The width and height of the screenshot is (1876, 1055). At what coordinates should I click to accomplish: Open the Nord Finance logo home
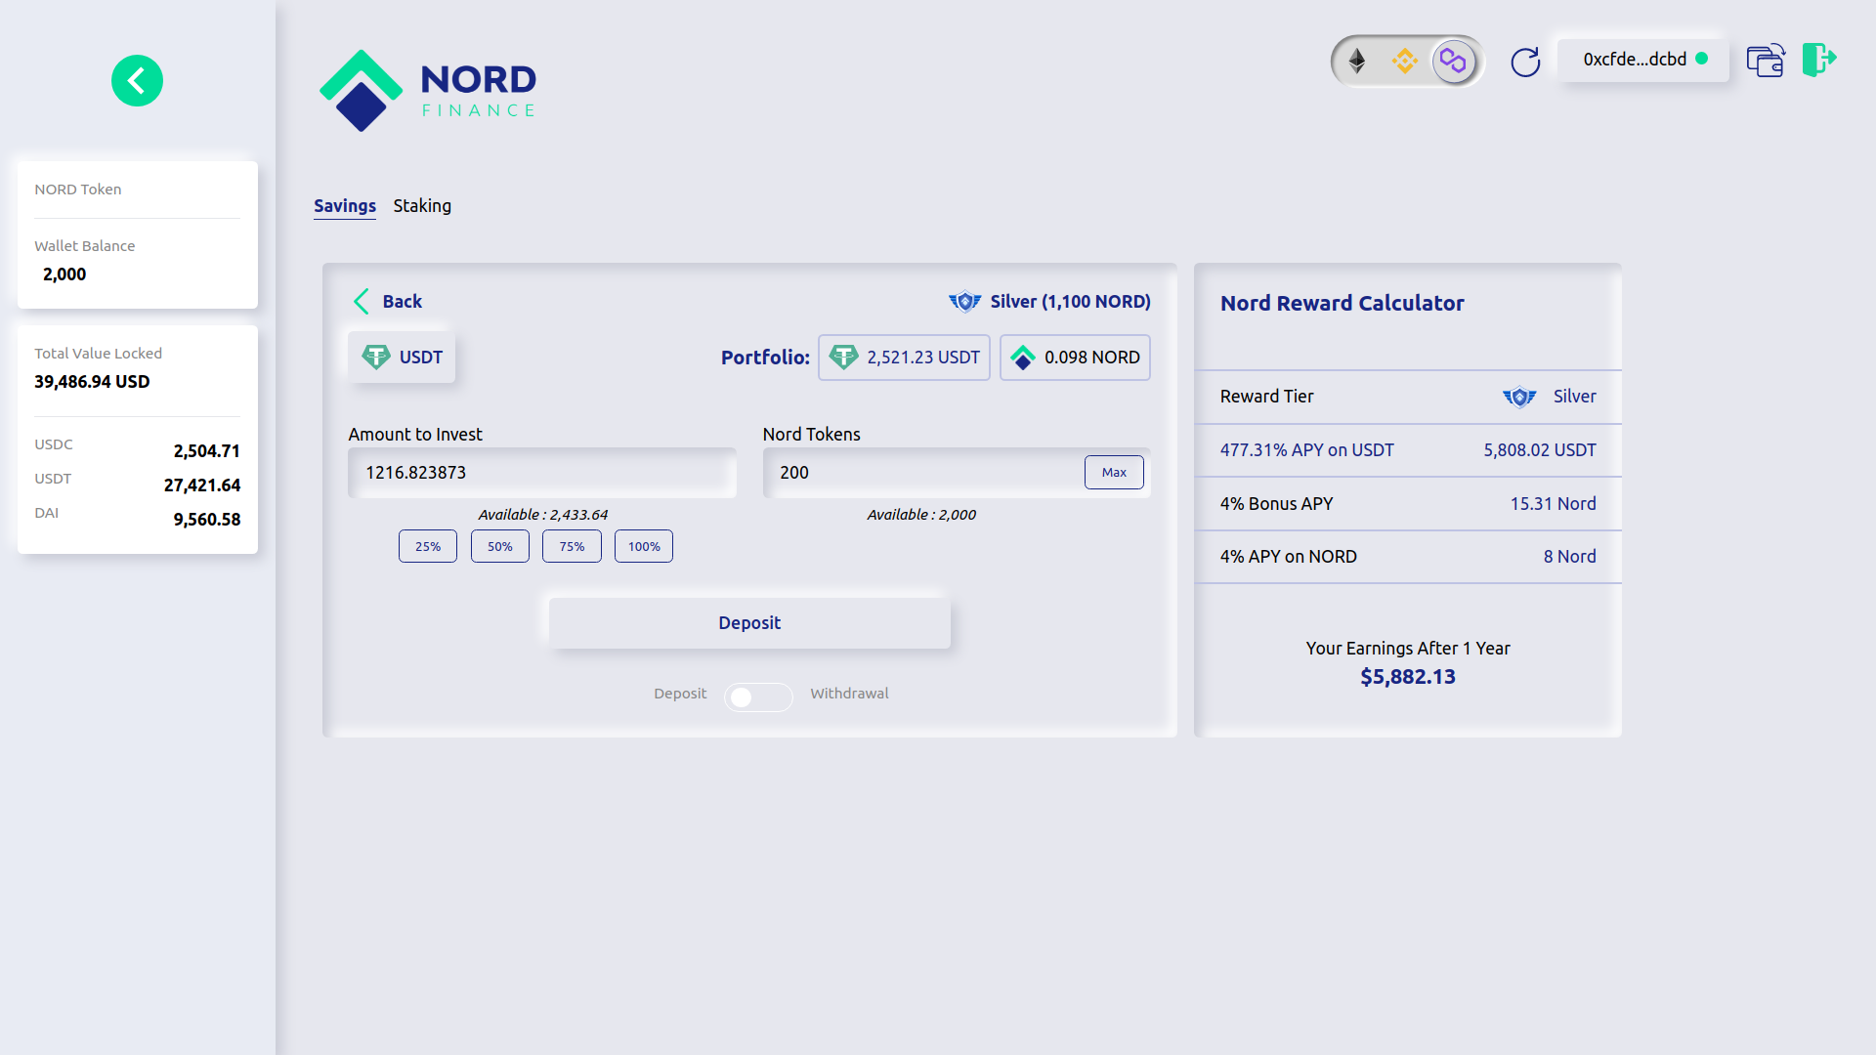click(x=428, y=91)
